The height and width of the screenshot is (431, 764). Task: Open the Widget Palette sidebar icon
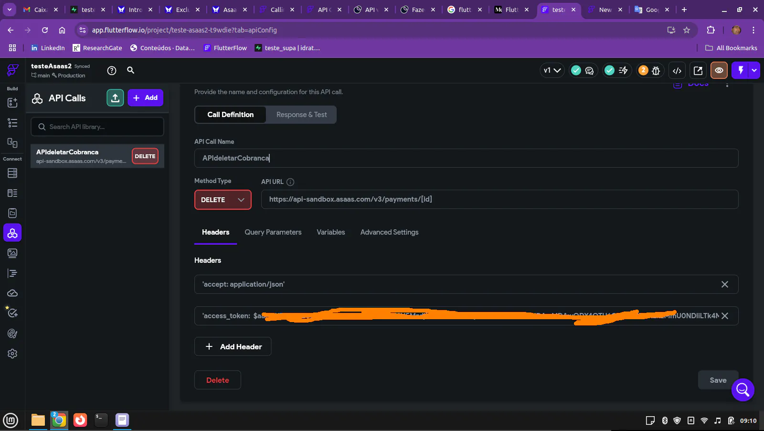[12, 103]
